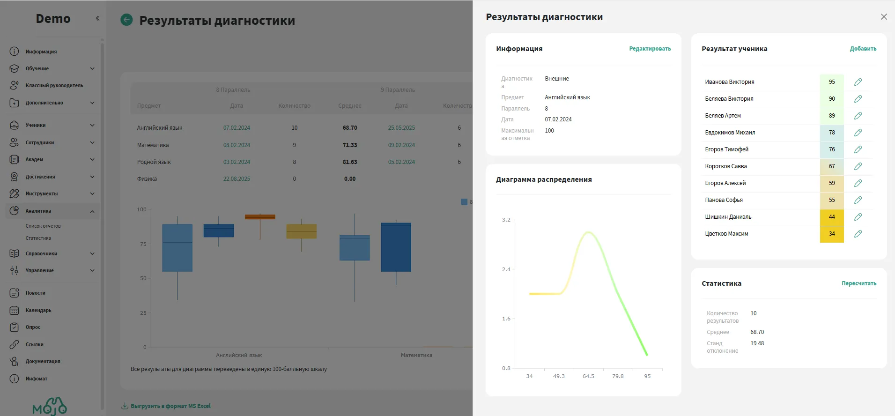Screen dimensions: 895x416
Task: Click edit pencil for Панова Софья
Action: click(858, 200)
